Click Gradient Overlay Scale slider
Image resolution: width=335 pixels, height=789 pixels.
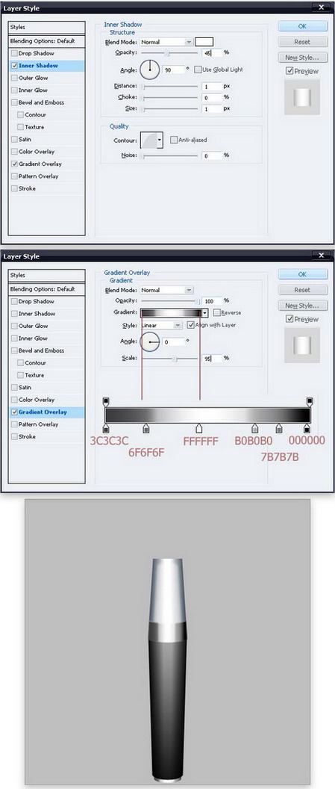tap(169, 359)
